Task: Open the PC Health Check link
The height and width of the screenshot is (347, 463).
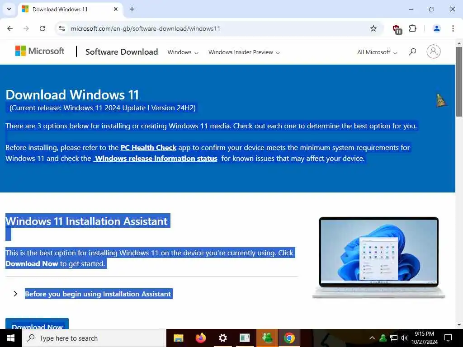Action: tap(148, 148)
